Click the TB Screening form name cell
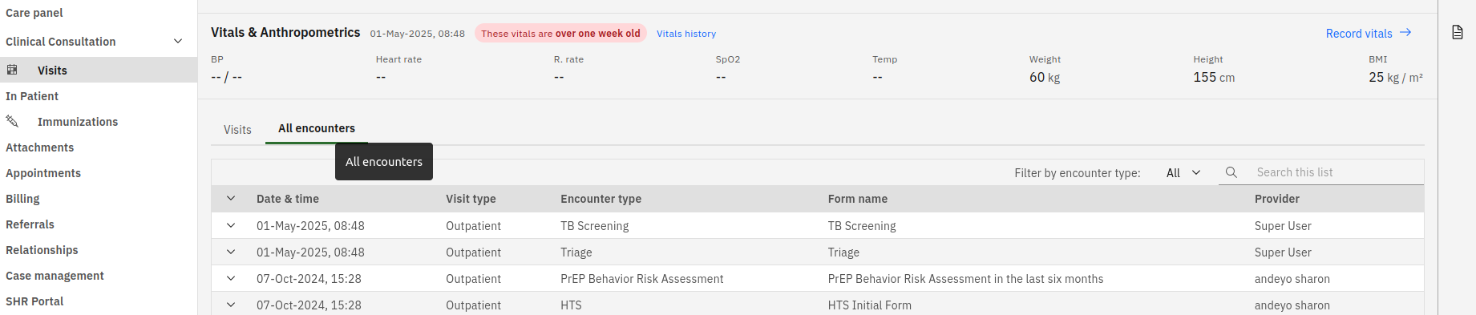 [862, 226]
